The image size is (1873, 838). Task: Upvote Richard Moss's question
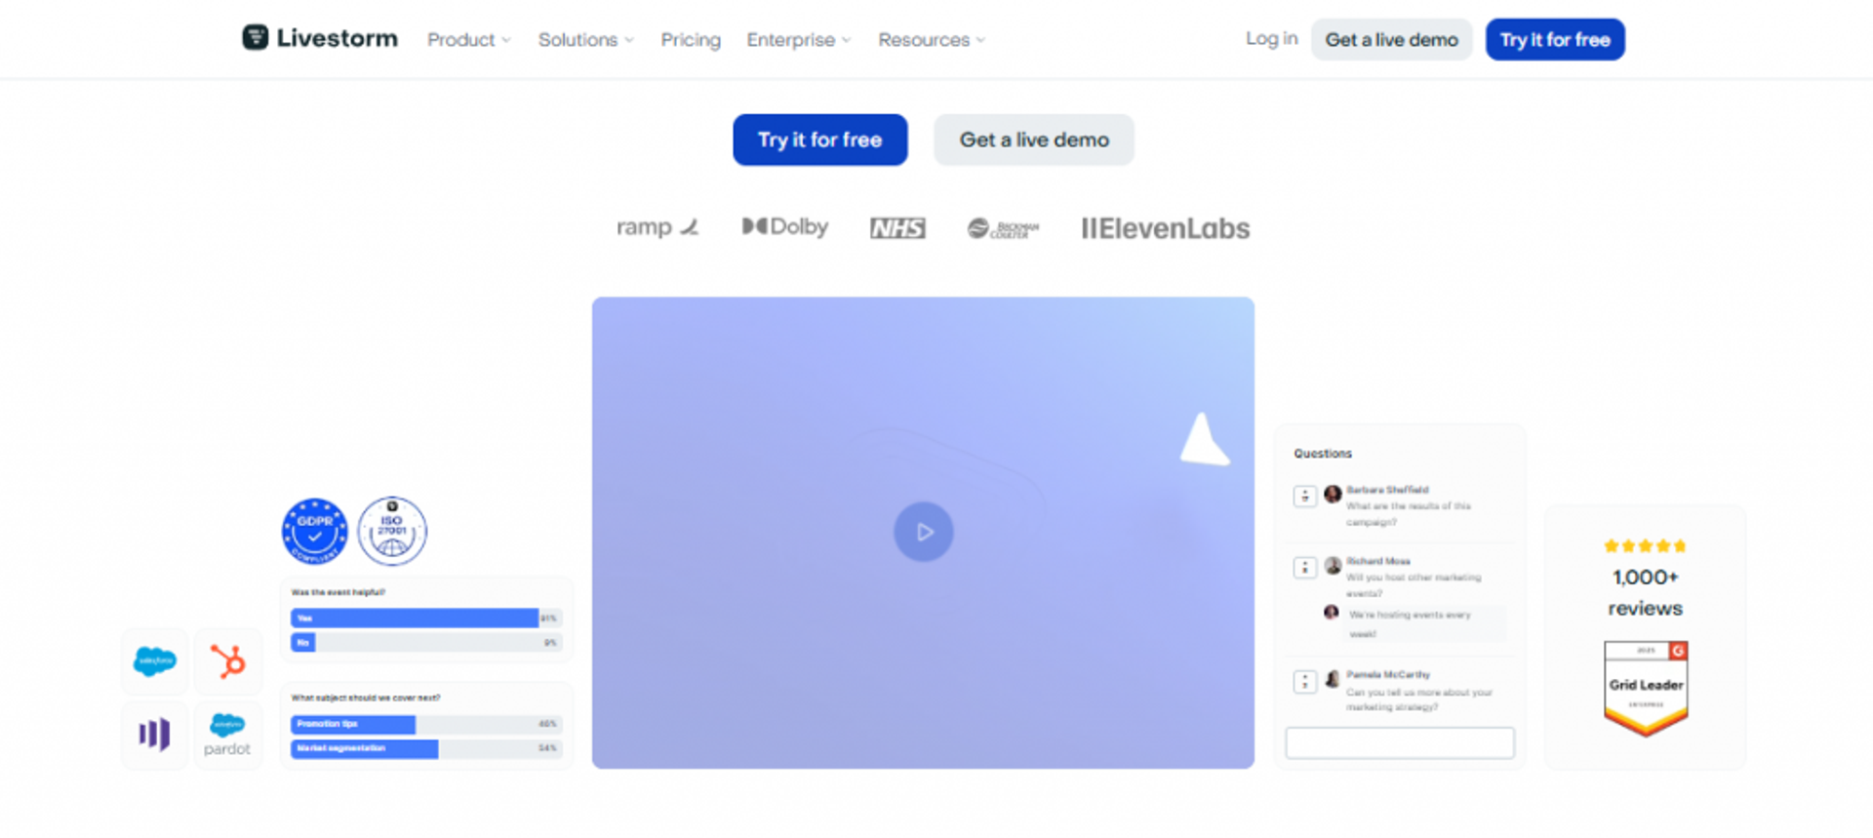(x=1305, y=567)
